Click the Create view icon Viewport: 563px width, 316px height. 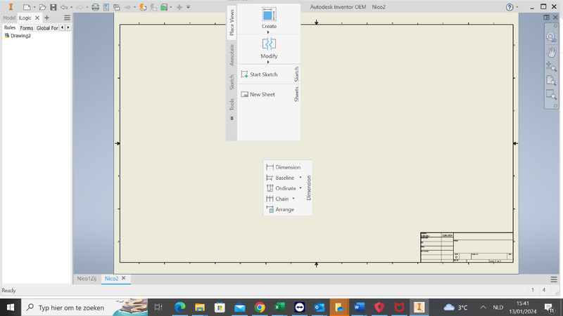point(269,15)
